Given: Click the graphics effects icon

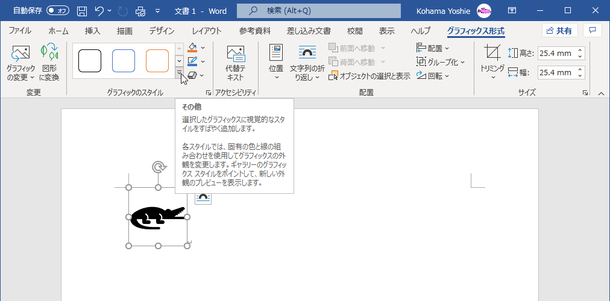Looking at the screenshot, I should tap(192, 75).
